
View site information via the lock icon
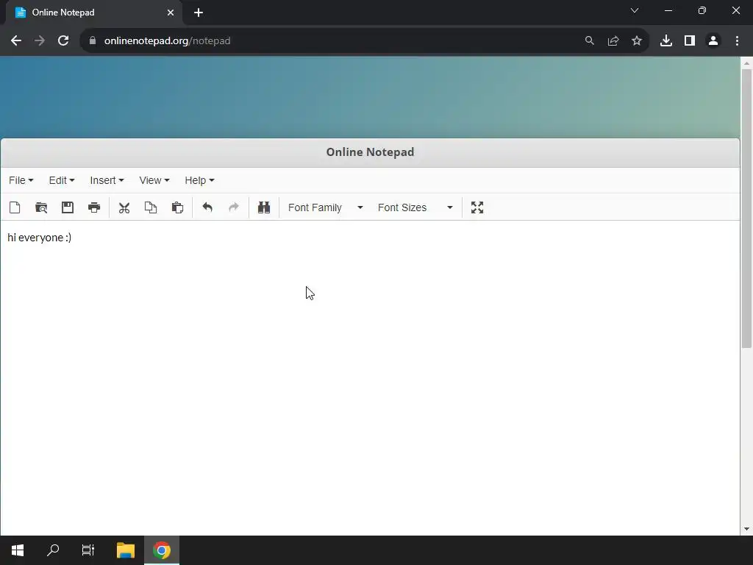[93, 41]
